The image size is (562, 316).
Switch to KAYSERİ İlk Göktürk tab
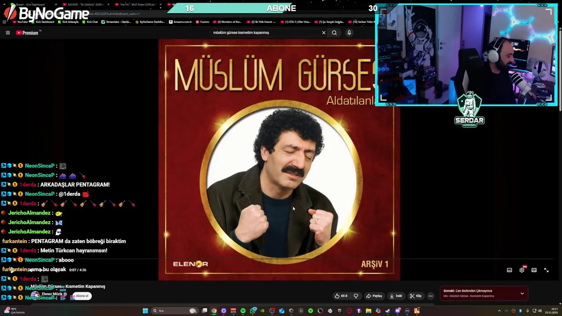(84, 4)
